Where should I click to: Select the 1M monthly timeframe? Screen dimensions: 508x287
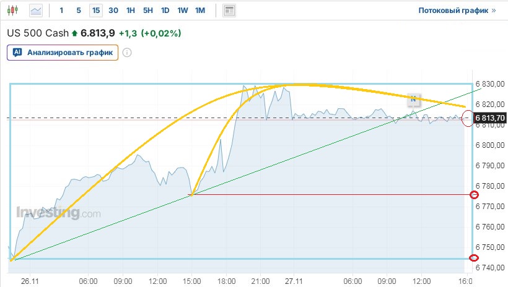[200, 11]
